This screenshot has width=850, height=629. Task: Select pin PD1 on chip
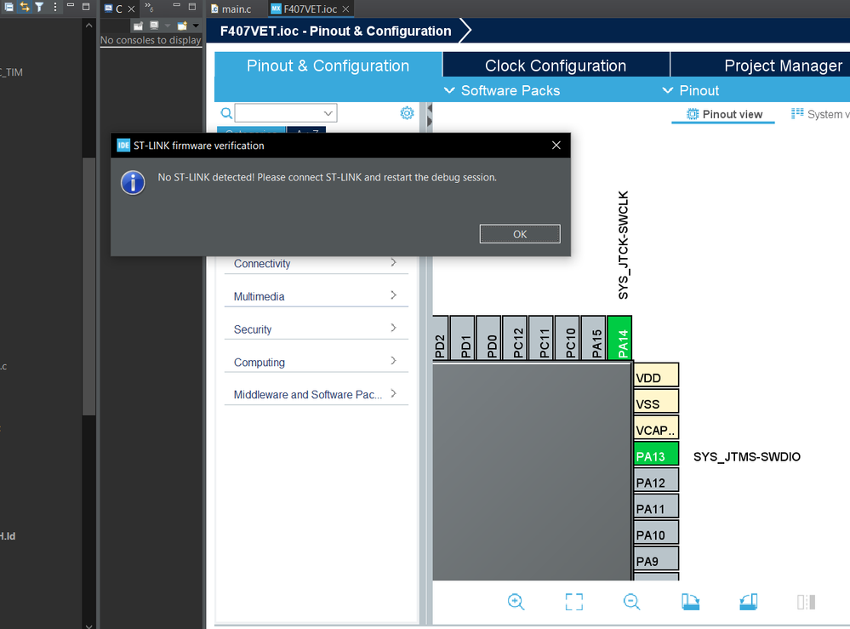(463, 339)
